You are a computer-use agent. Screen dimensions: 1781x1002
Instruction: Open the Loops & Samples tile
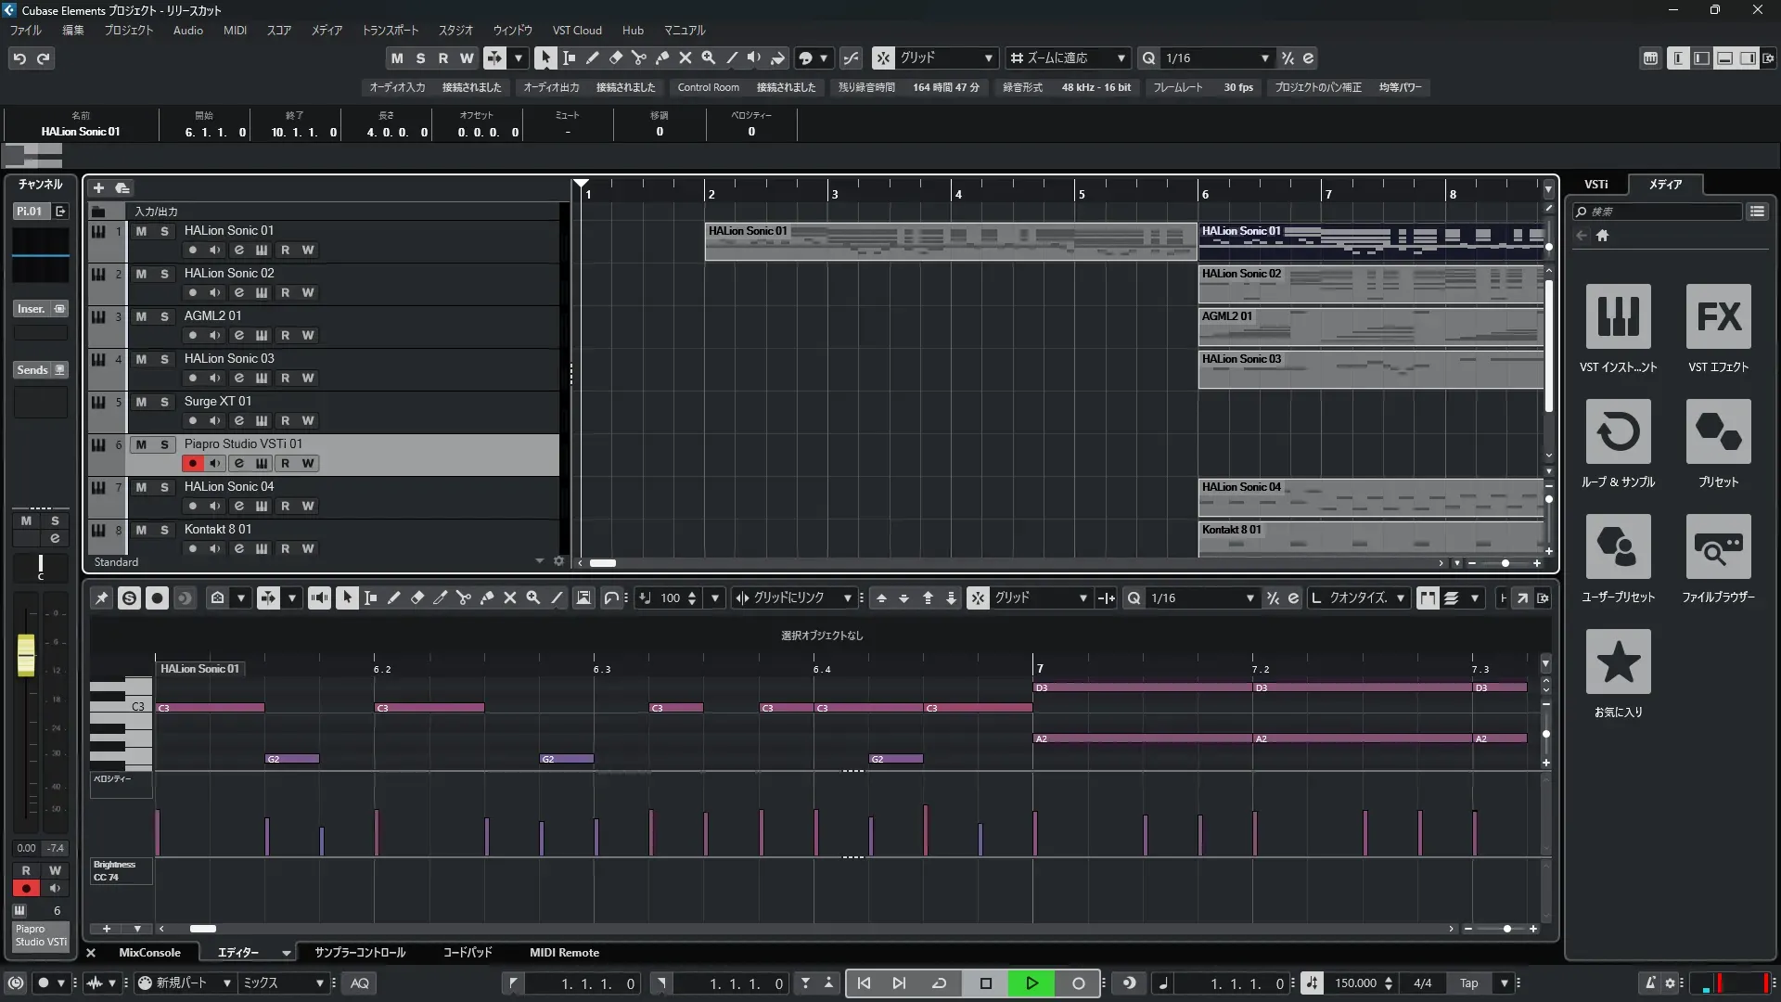point(1618,431)
